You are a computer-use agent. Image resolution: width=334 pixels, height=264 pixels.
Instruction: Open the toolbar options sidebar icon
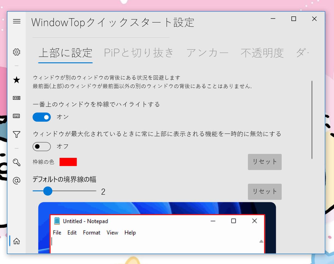click(x=17, y=98)
